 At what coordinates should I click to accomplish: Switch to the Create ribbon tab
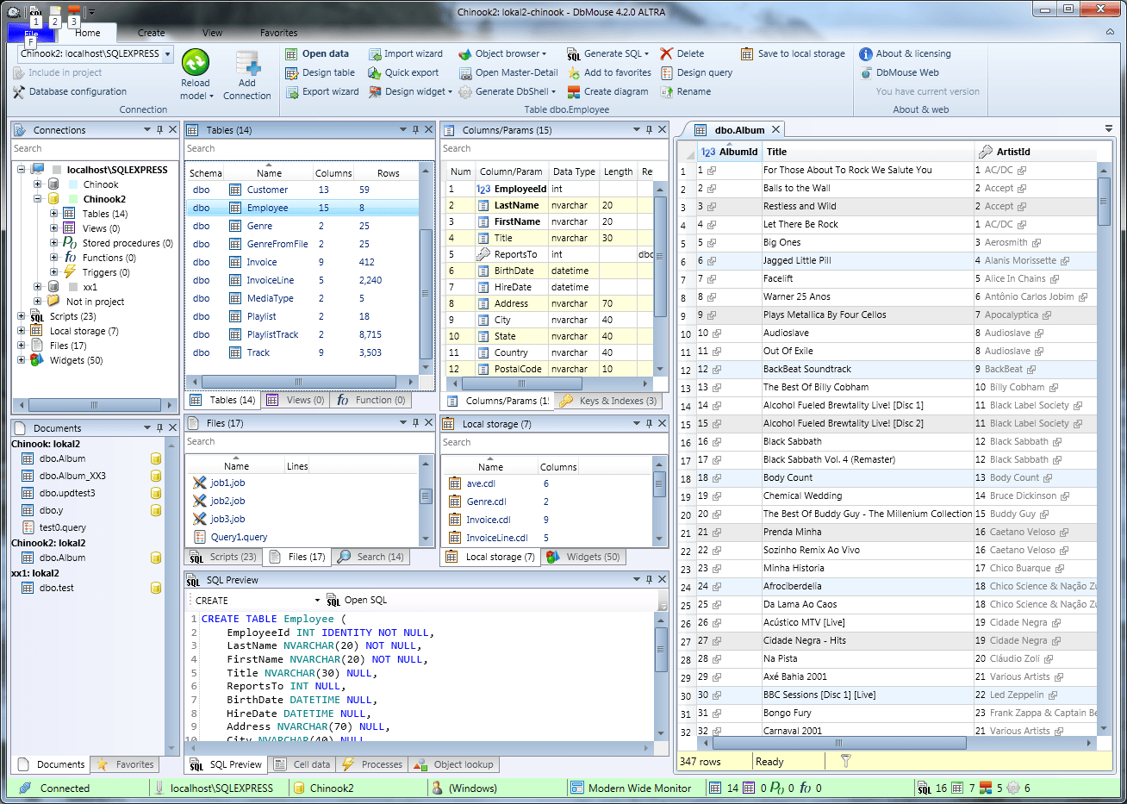tap(150, 32)
